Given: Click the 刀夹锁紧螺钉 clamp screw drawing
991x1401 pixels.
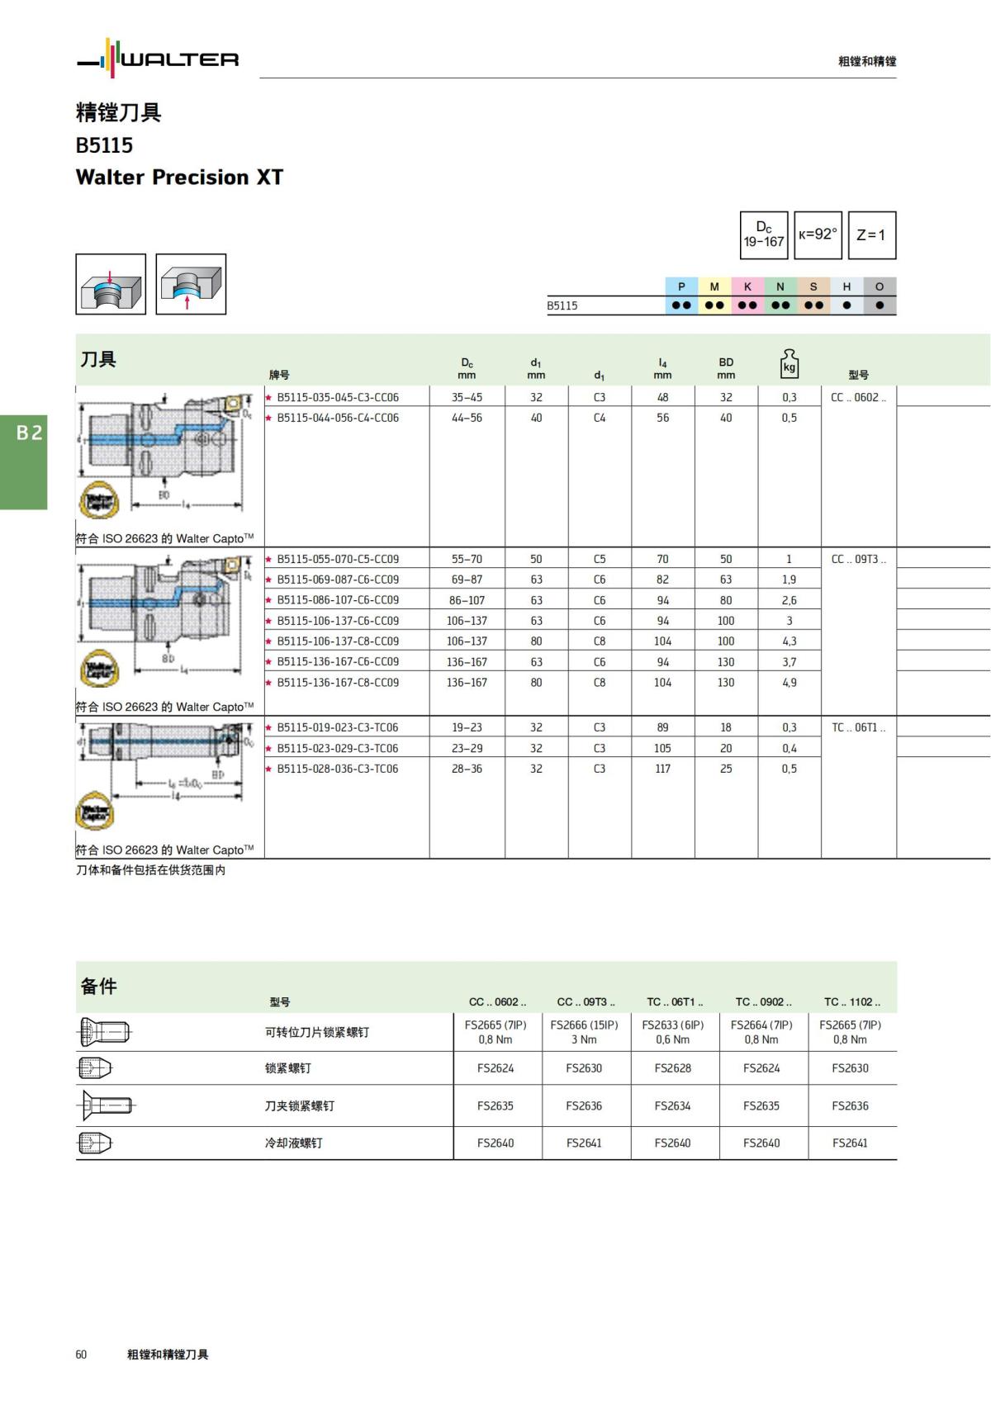Looking at the screenshot, I should pos(107,1105).
